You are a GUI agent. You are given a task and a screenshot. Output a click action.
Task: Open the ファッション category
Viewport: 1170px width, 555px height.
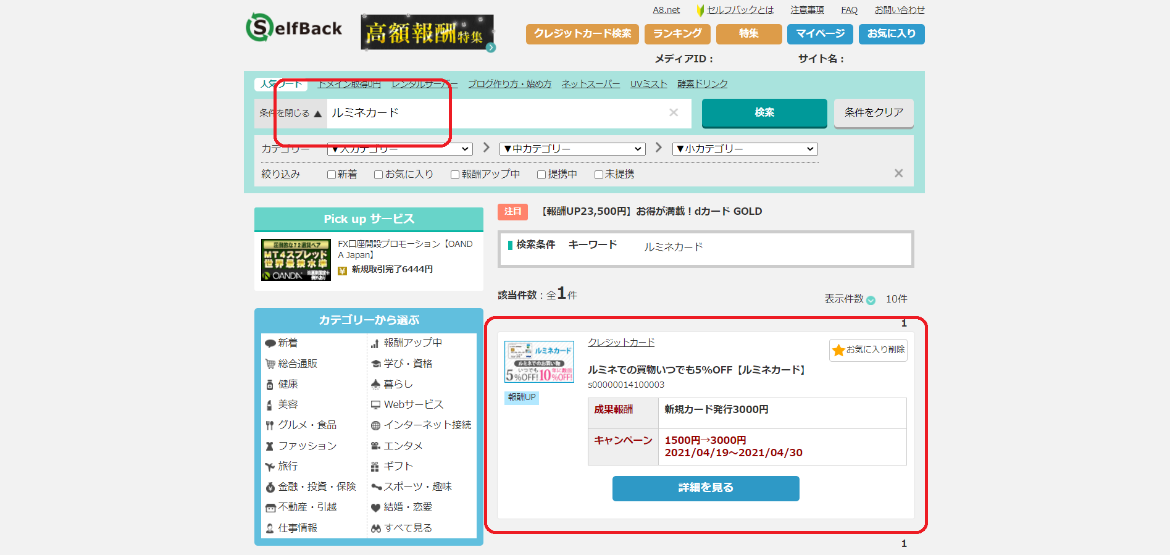301,446
